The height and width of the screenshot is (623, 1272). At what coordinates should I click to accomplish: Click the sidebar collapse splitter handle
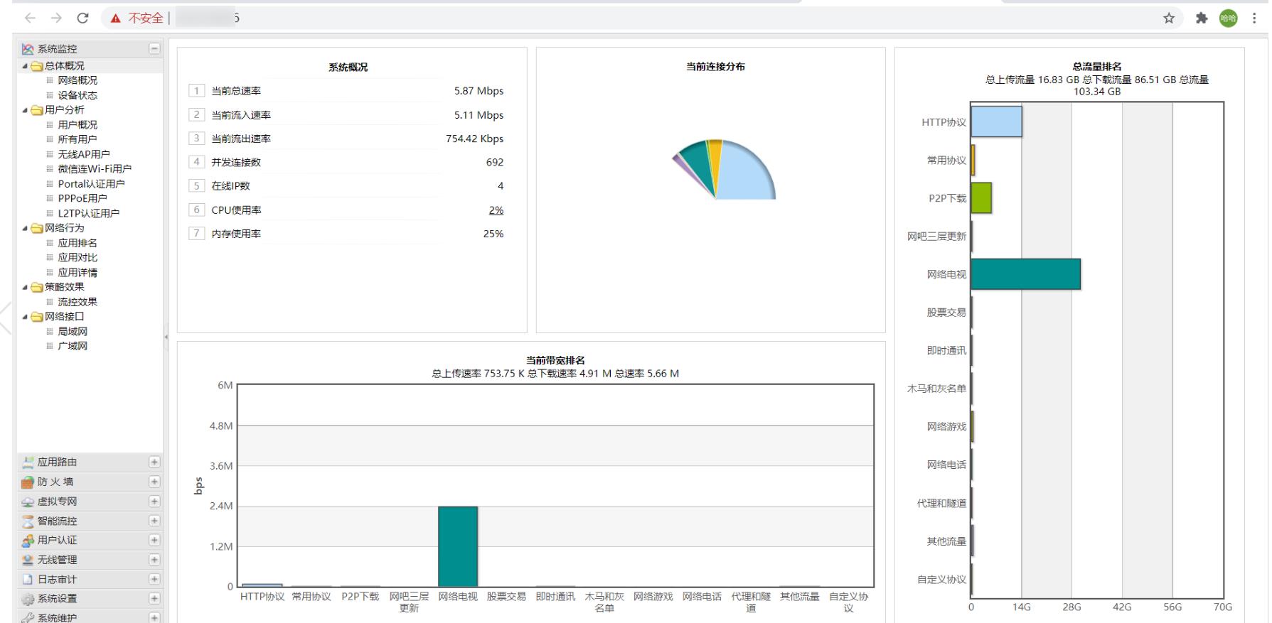[166, 337]
